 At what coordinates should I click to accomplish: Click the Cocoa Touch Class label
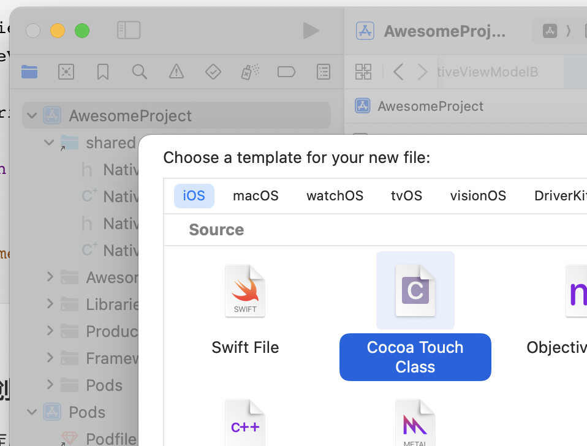pyautogui.click(x=415, y=357)
